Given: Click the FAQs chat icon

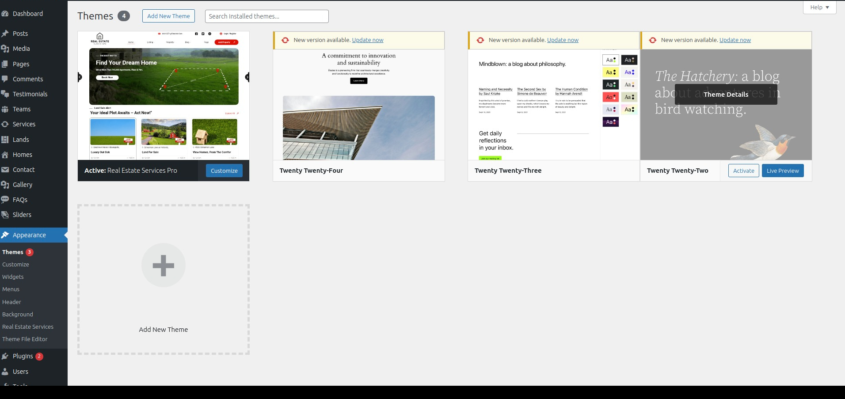Looking at the screenshot, I should pyautogui.click(x=5, y=200).
